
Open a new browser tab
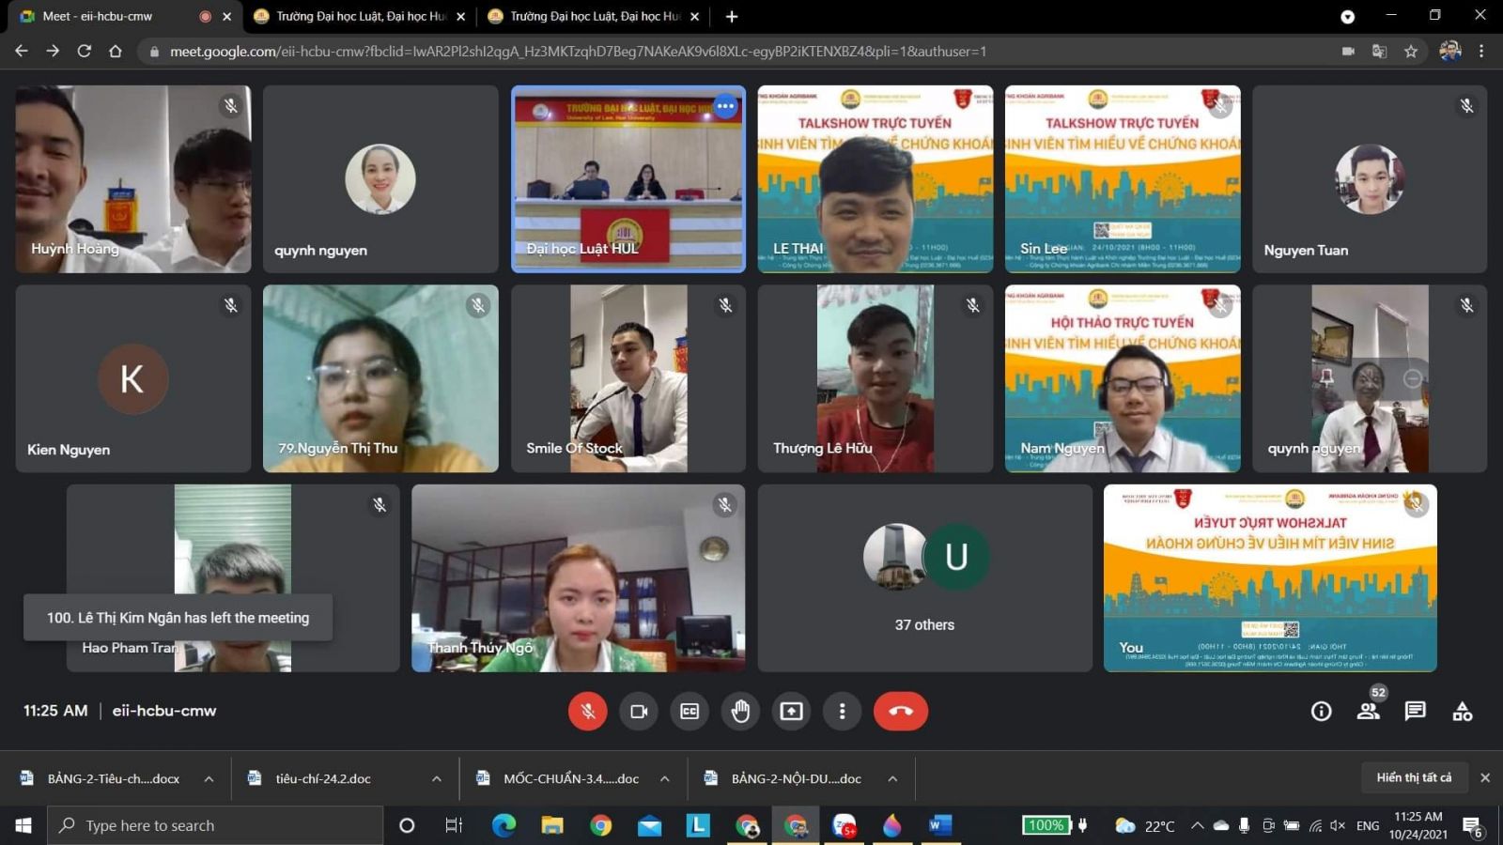point(732,16)
